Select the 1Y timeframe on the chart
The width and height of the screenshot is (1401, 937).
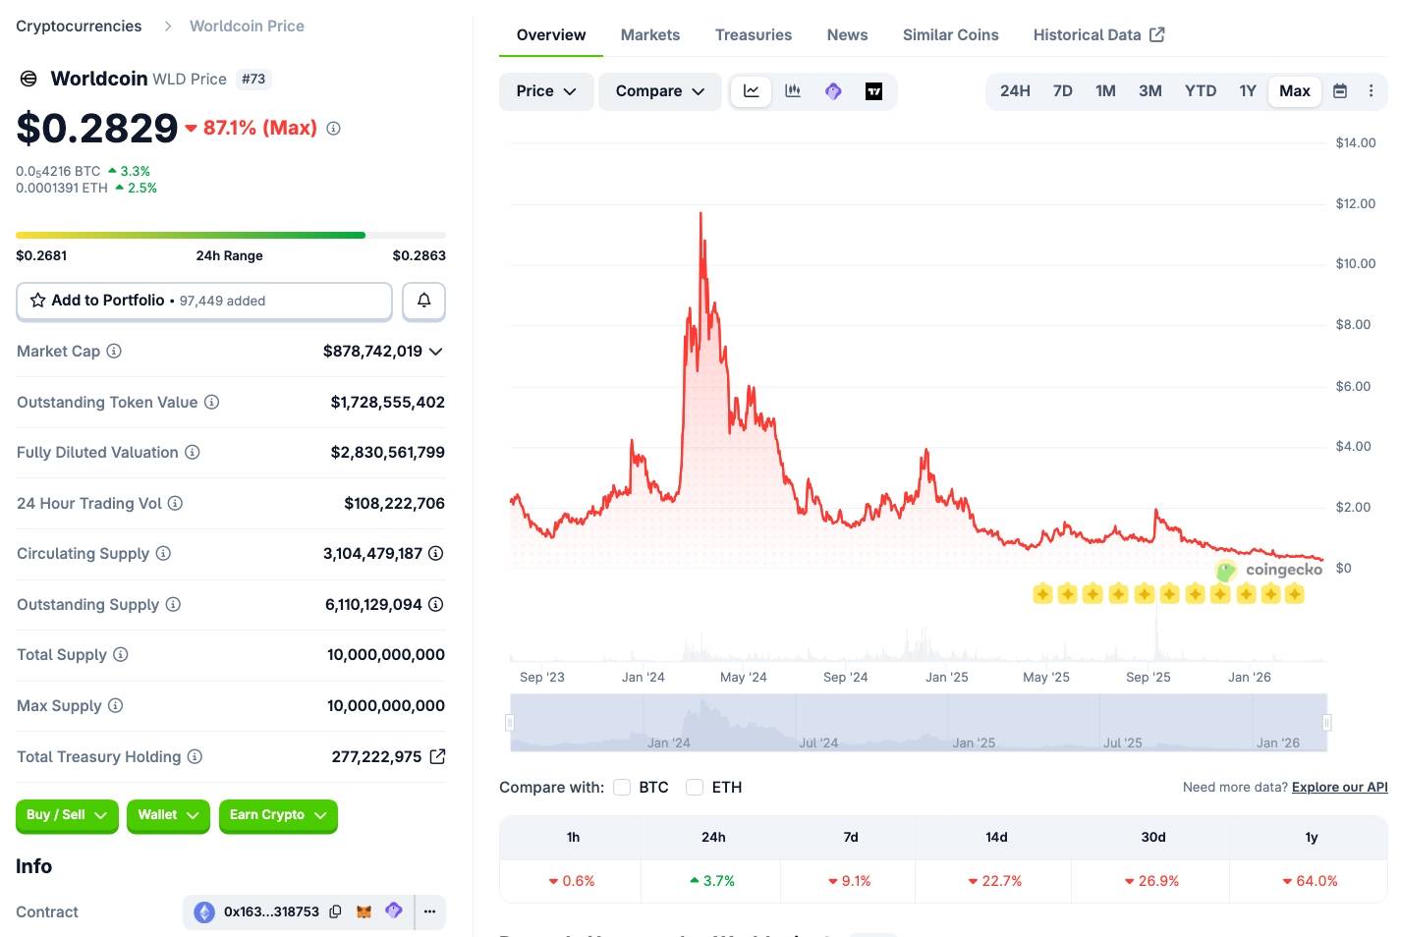1248,90
